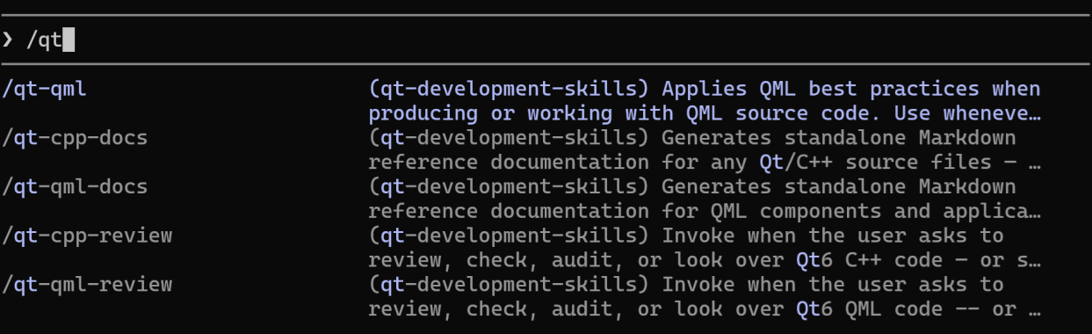The image size is (1092, 334).
Task: Click the prompt chevron symbol before /qt
Action: [x=7, y=40]
